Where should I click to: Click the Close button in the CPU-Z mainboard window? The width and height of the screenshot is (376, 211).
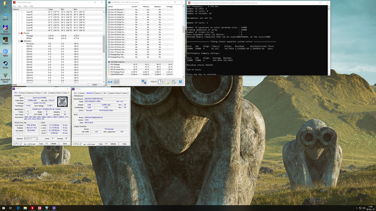click(124, 144)
